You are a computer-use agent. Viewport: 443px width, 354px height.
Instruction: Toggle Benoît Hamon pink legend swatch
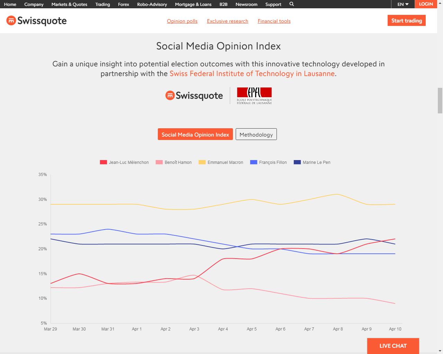[x=159, y=162]
